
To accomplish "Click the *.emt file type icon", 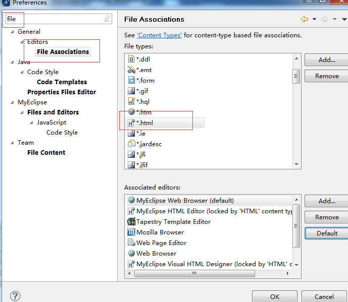I will click(131, 70).
